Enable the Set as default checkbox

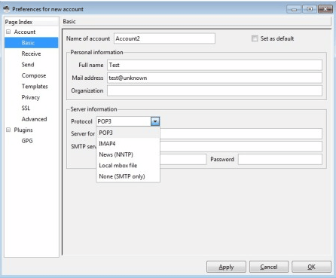(255, 38)
